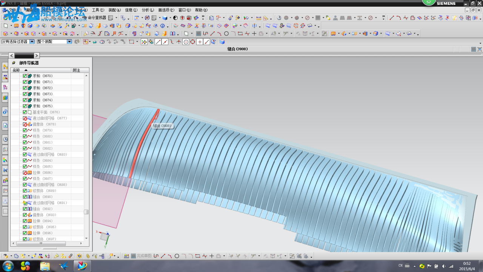
Task: Open the 帮助(H) menu
Action: tap(201, 10)
